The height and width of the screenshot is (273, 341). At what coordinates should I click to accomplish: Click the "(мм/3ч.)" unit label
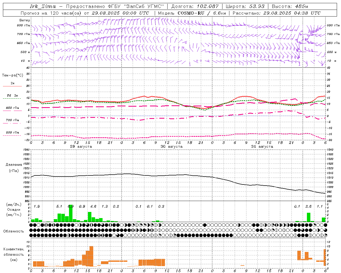pyautogui.click(x=14, y=205)
